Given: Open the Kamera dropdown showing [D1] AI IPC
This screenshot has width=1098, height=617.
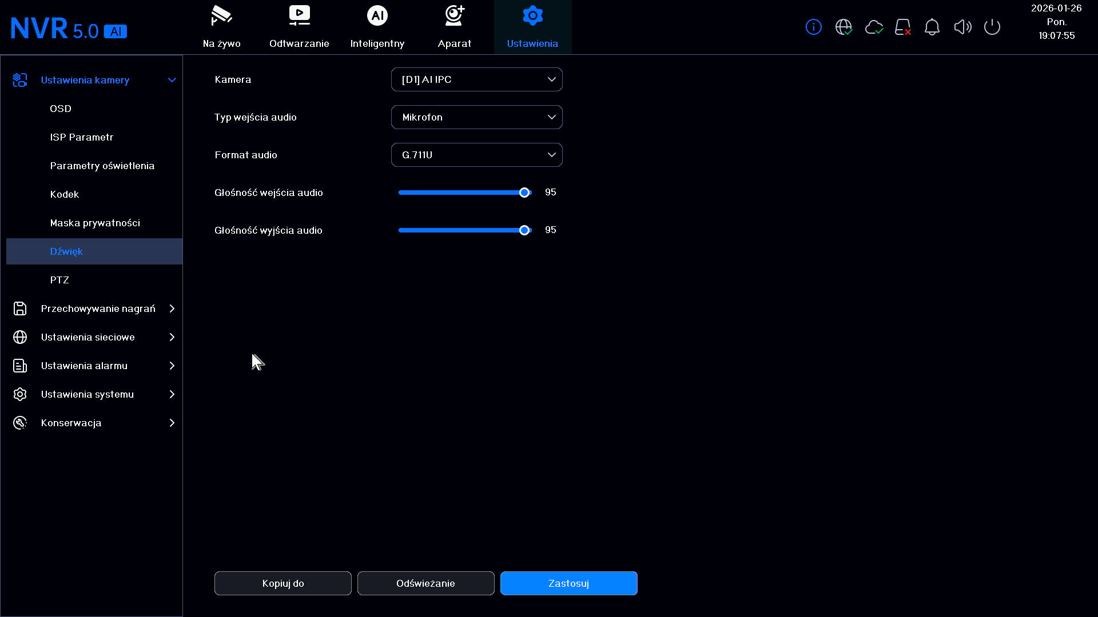Looking at the screenshot, I should point(476,79).
